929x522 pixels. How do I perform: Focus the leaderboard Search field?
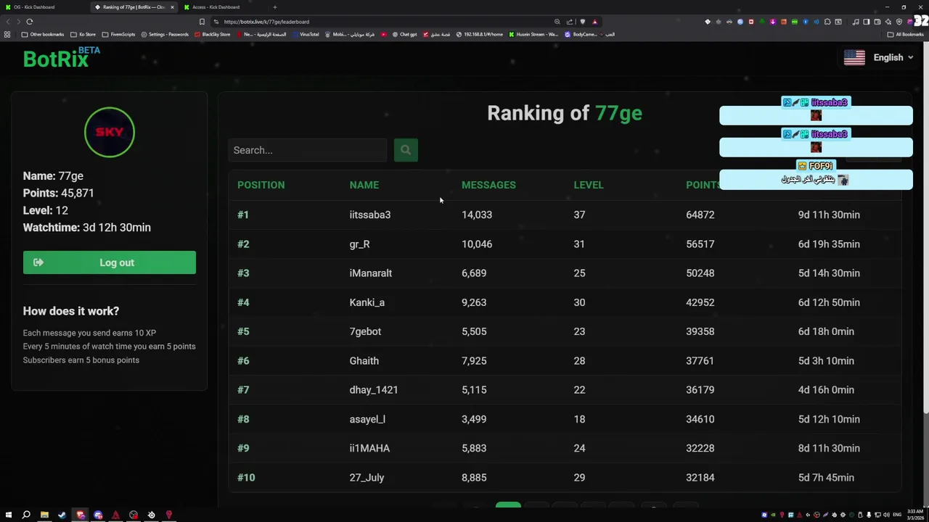click(x=308, y=150)
